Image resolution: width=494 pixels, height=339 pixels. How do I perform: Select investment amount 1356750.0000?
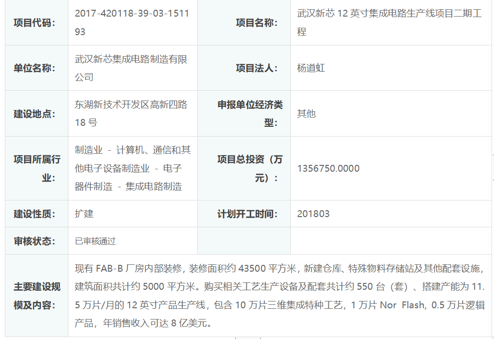tap(328, 168)
